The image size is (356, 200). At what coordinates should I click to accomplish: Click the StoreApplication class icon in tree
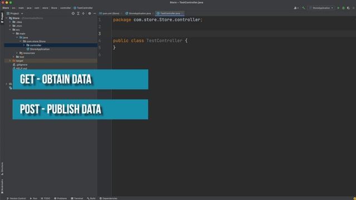(28, 49)
